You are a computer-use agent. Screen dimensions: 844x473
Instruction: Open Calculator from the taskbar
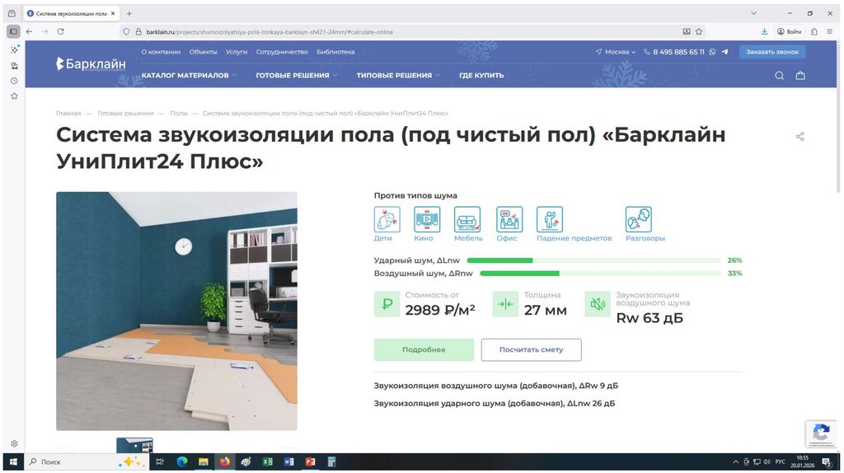(x=331, y=461)
